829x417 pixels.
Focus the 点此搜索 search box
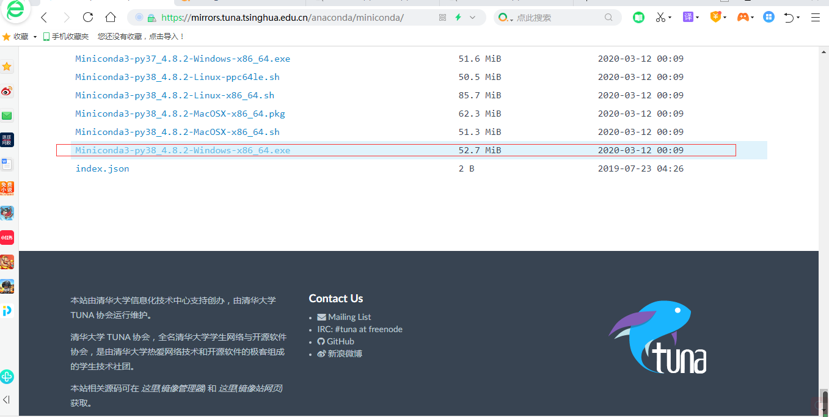pos(558,18)
